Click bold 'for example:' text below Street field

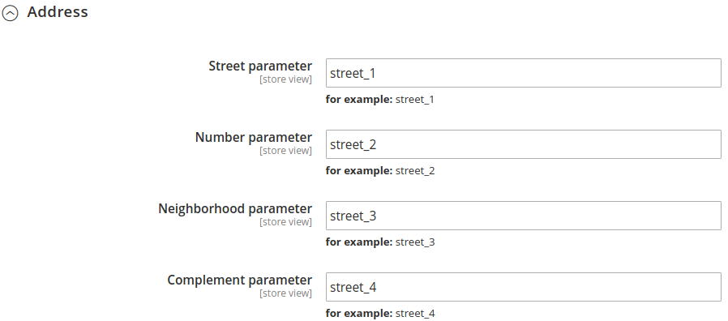pyautogui.click(x=359, y=100)
